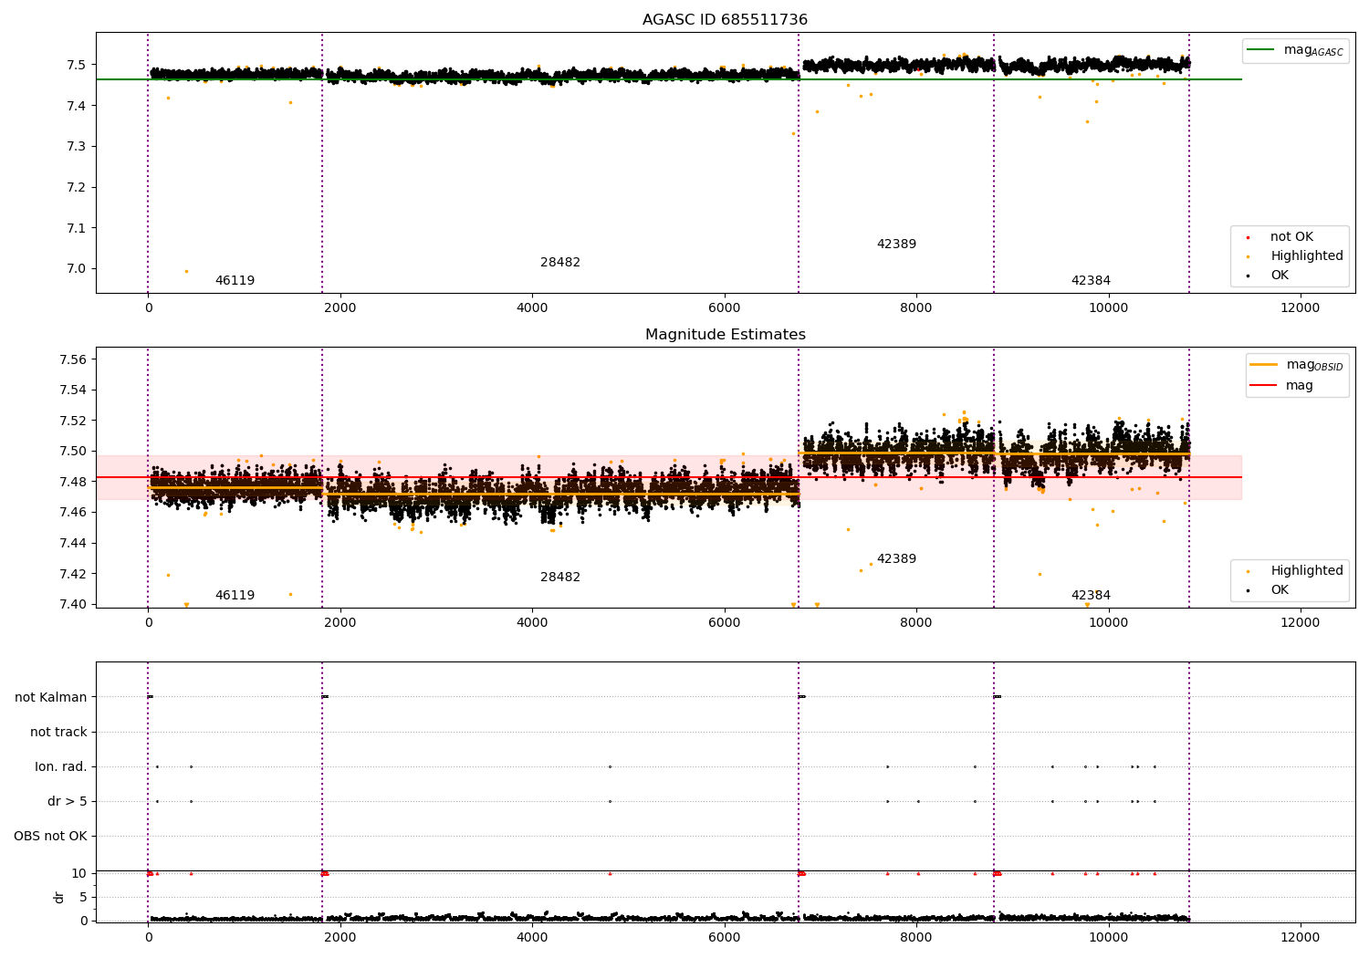Select the 'not OK' legend entry in top plot
The image size is (1369, 958).
[x=1291, y=237]
